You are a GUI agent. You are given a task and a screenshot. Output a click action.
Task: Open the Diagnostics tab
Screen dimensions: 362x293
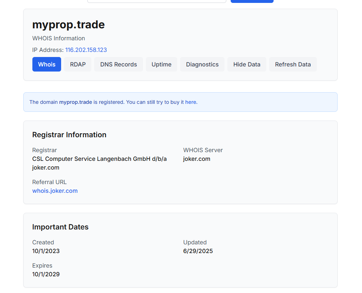[x=202, y=64]
